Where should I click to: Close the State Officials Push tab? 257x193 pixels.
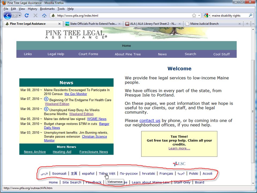[119, 24]
